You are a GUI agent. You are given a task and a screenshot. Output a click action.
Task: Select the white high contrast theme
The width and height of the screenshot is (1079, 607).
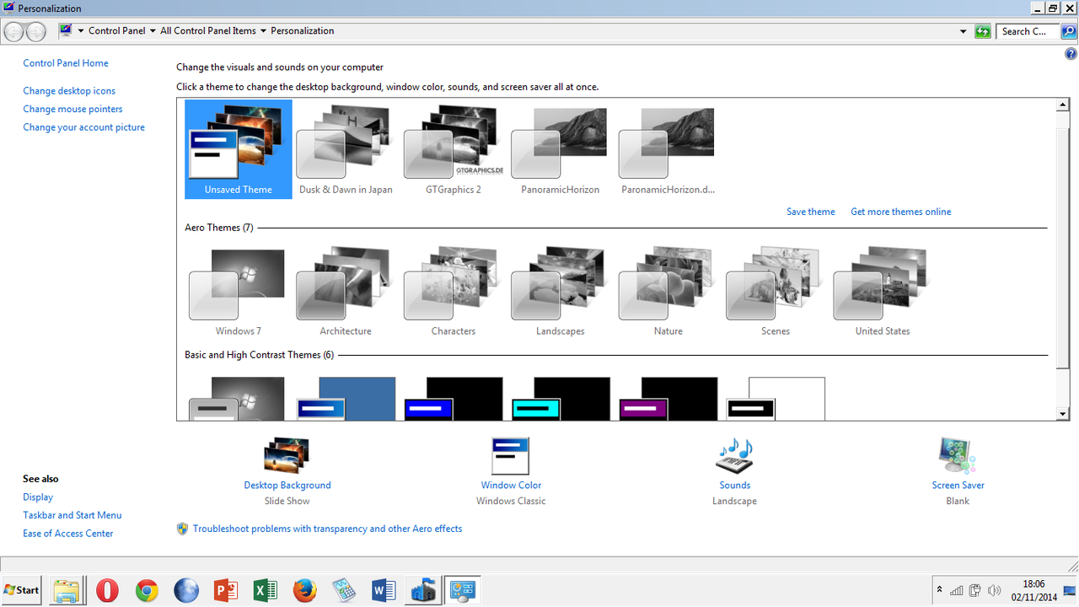(x=776, y=399)
